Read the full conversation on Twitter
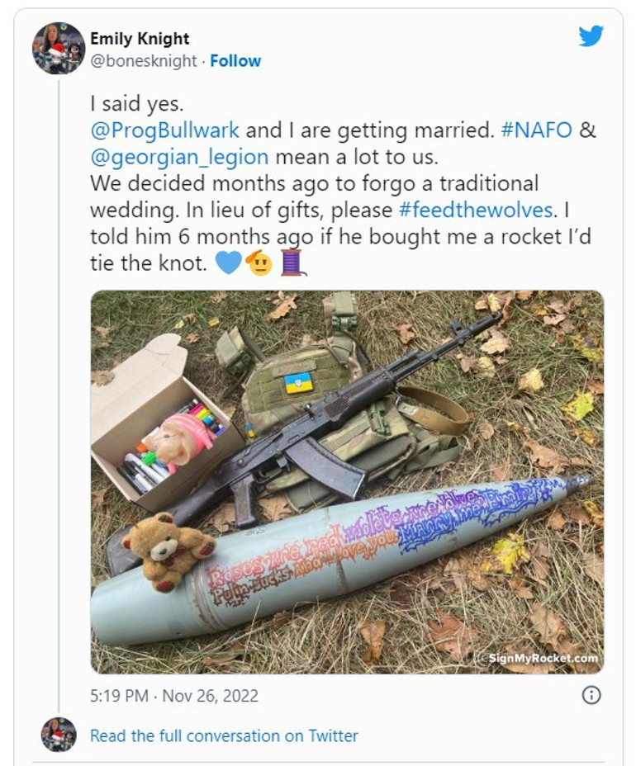 coord(224,735)
